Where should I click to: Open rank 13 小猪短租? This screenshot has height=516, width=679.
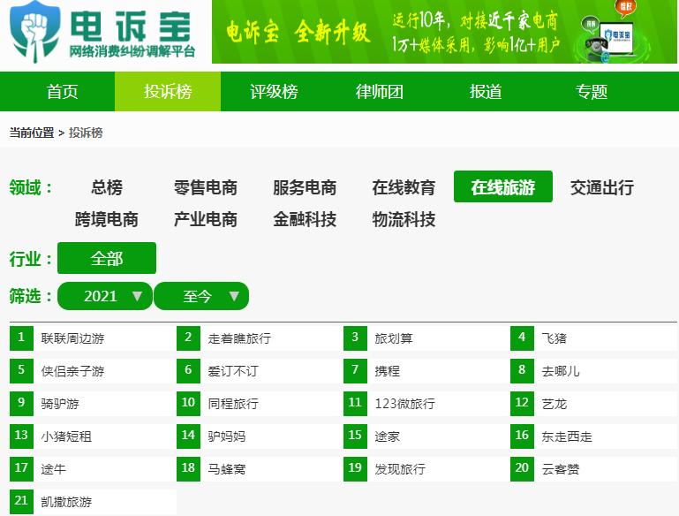[x=93, y=436]
